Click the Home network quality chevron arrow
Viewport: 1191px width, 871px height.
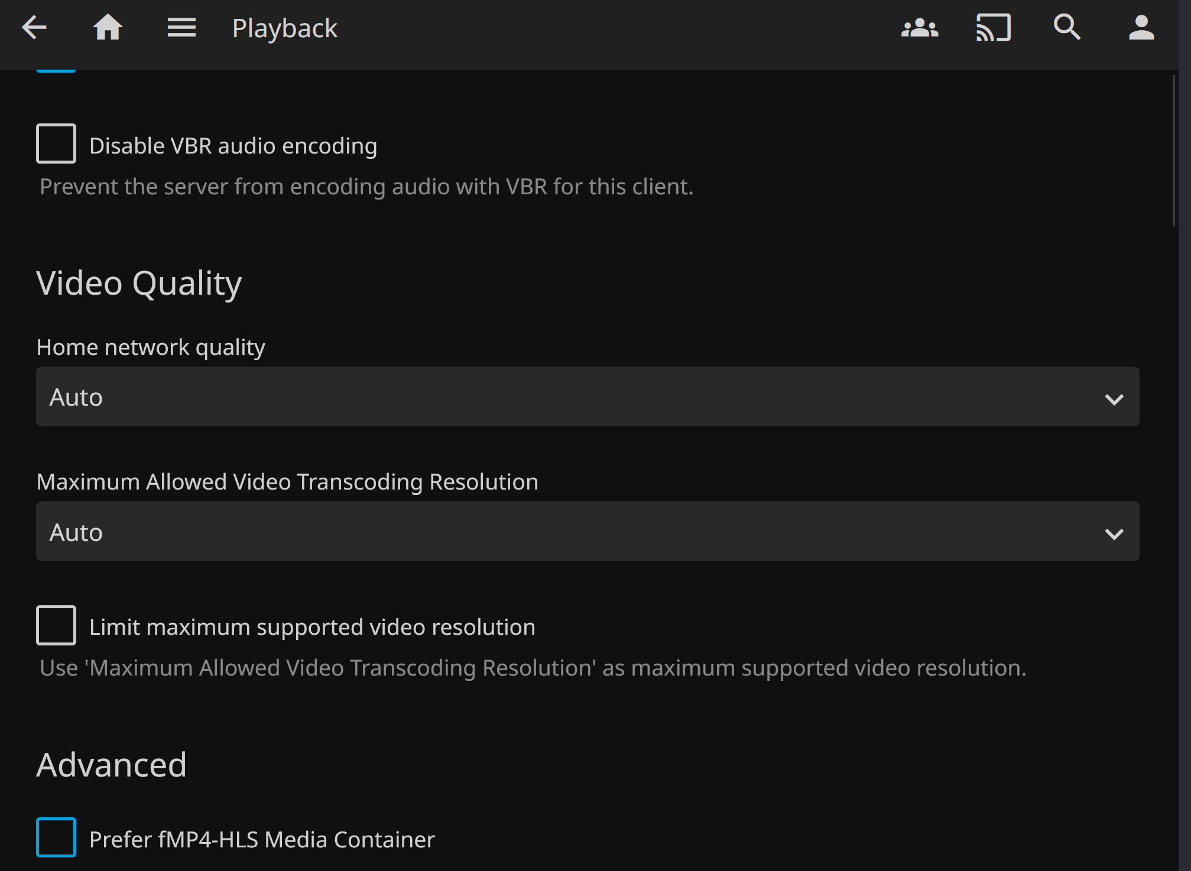point(1114,400)
